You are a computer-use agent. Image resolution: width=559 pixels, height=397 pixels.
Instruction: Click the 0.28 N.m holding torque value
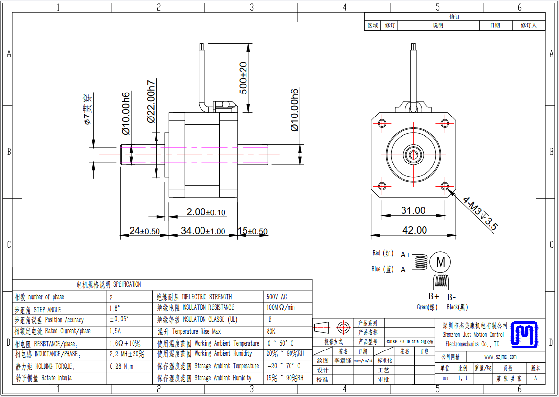tap(121, 366)
